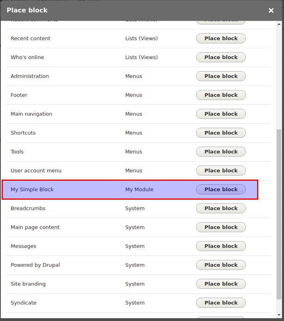Screen dimensions: 284x321
Task: Select the 'User account menu' block name
Action: click(36, 170)
